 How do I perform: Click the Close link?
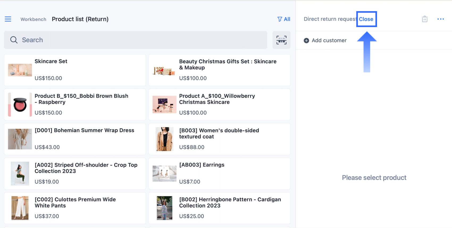(x=366, y=19)
